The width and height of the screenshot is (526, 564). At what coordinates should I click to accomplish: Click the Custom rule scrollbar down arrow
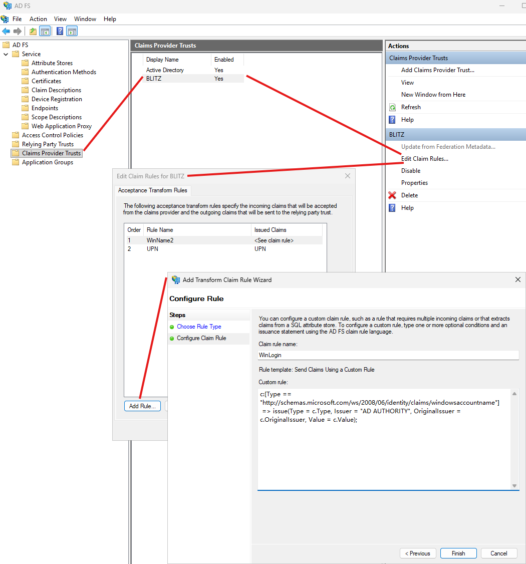pyautogui.click(x=514, y=485)
